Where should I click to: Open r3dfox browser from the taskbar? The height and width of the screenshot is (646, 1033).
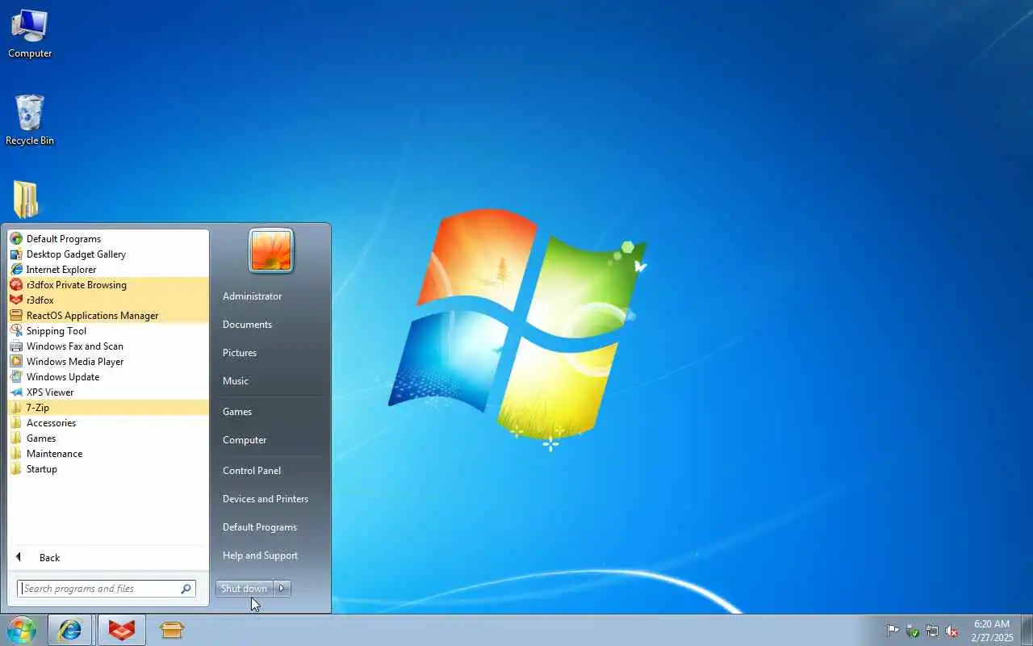click(122, 630)
